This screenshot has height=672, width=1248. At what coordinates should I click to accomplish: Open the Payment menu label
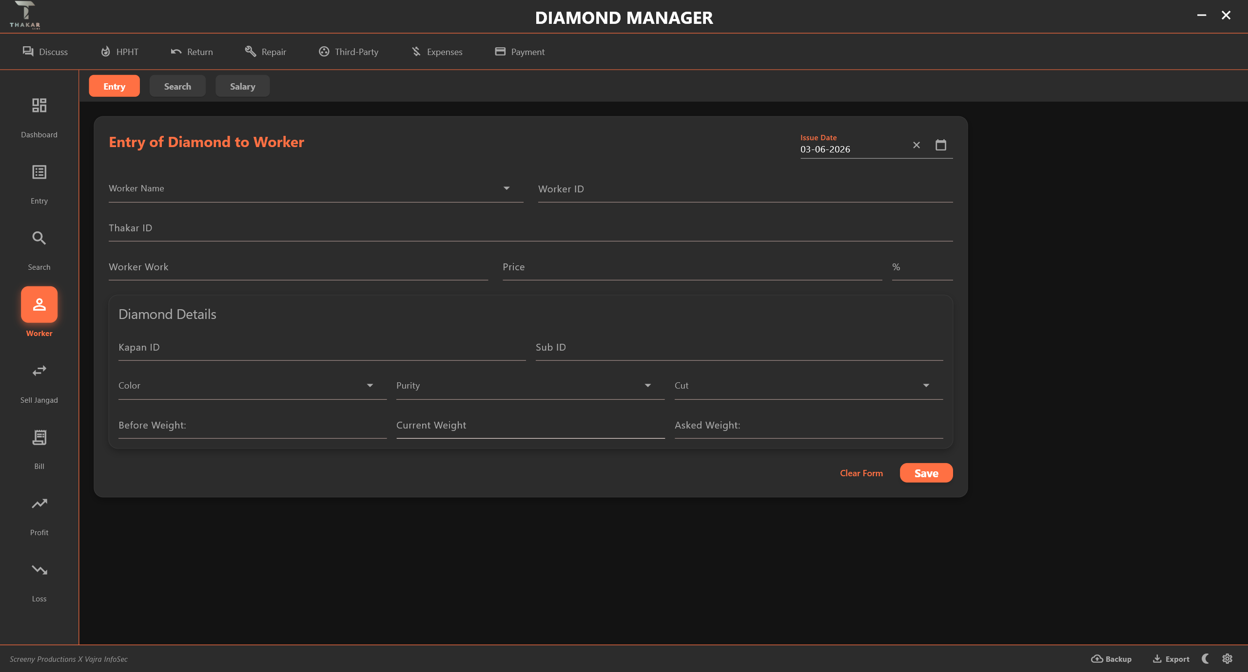click(x=528, y=52)
